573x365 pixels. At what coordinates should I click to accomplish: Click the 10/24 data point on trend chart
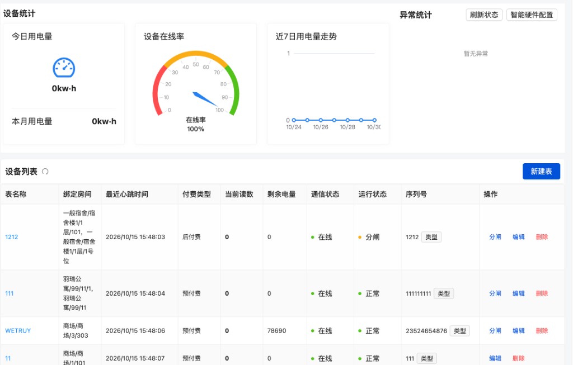pyautogui.click(x=294, y=120)
